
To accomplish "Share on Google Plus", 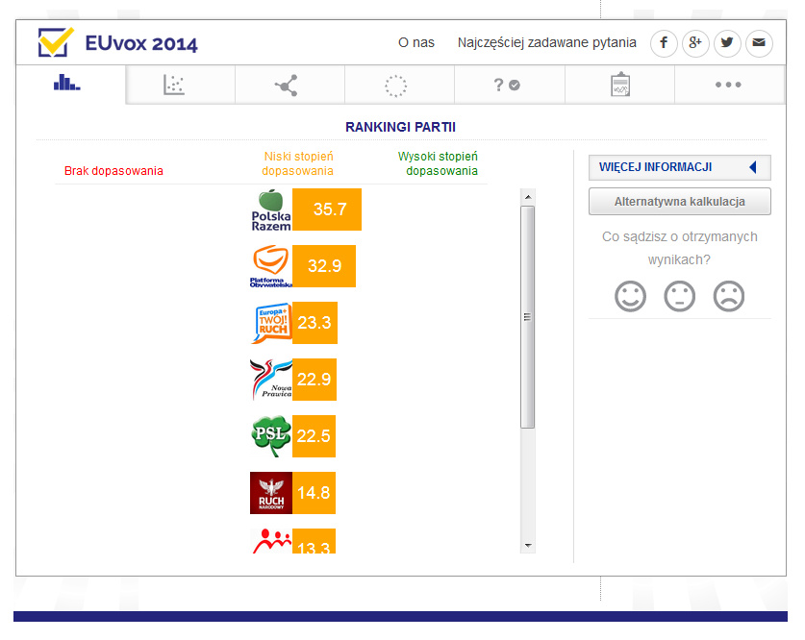I will pos(695,42).
